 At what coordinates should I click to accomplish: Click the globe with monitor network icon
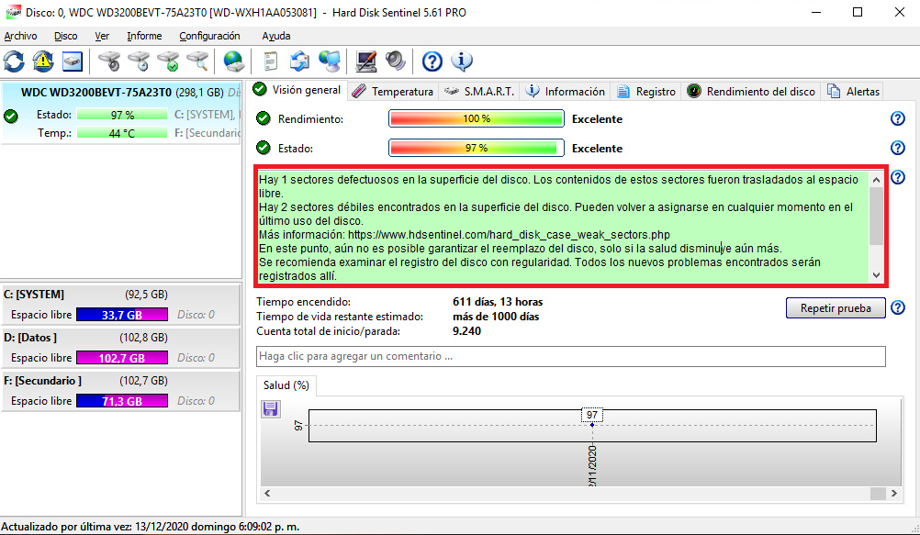coord(330,61)
